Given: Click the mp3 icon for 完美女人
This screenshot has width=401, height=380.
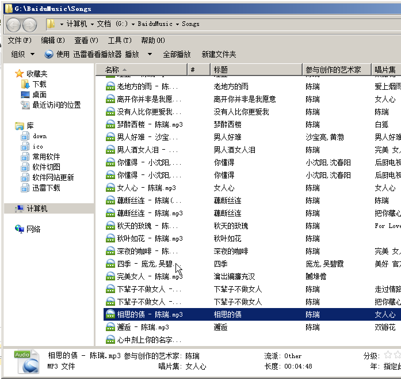Looking at the screenshot, I should click(x=110, y=276).
